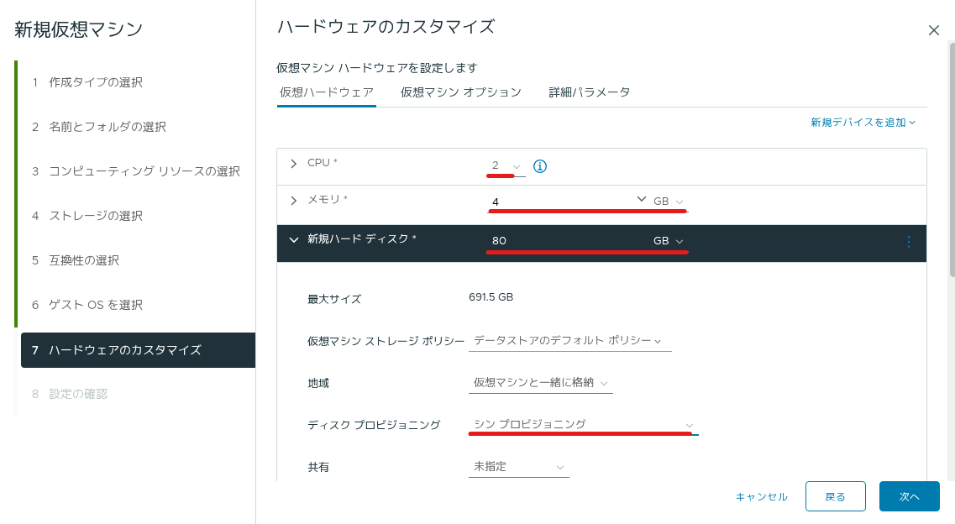955x524 pixels.
Task: Open the 共有 shares dropdown
Action: pos(518,467)
